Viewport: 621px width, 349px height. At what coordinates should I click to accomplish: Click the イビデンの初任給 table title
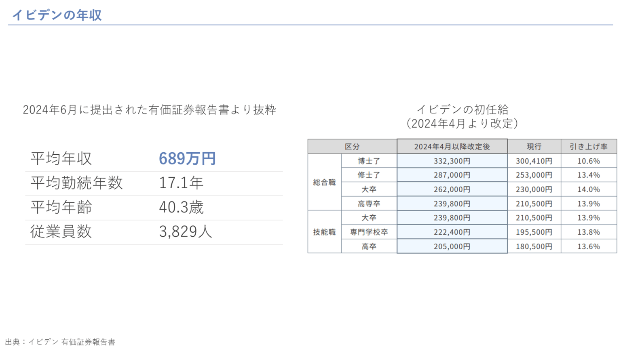click(463, 109)
